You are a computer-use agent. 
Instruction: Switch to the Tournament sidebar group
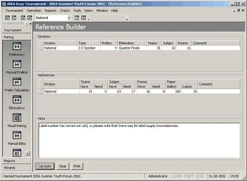tap(17, 30)
